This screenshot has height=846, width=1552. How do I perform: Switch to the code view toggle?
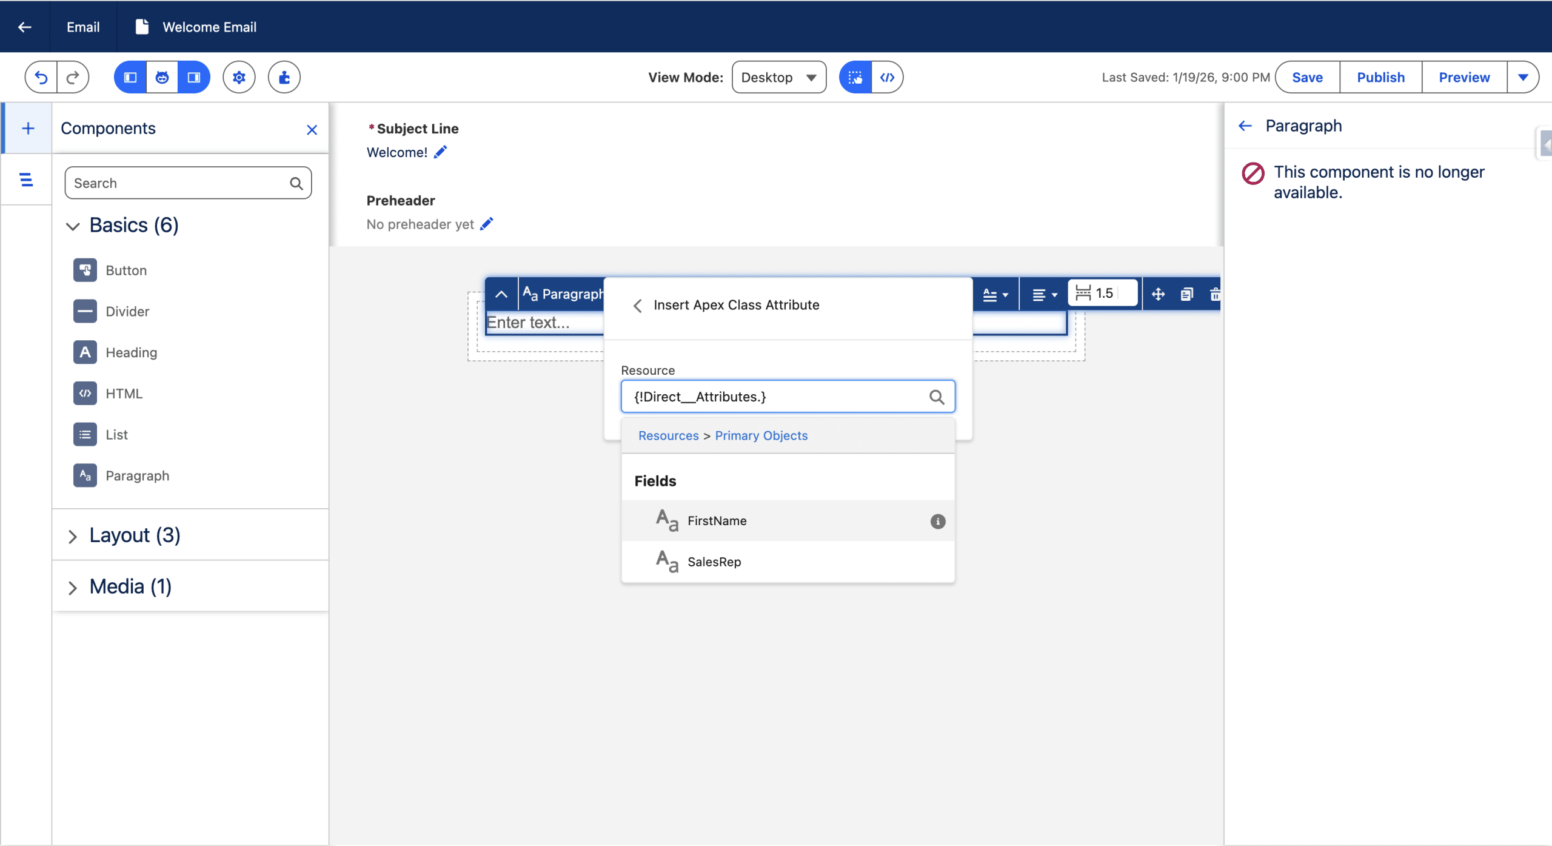point(887,77)
